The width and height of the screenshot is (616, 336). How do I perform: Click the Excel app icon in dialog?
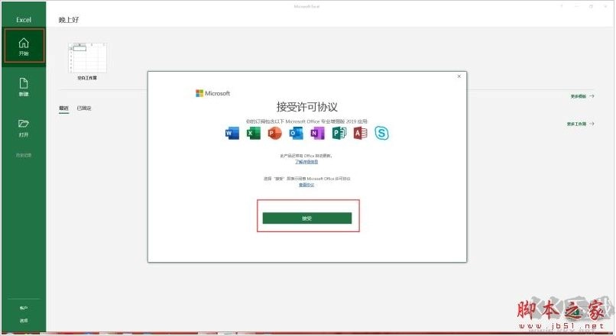point(254,134)
